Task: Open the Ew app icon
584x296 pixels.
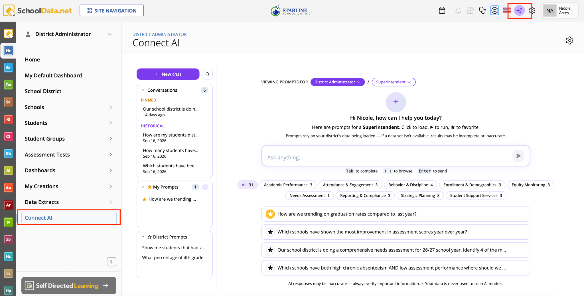Action: tap(8, 85)
